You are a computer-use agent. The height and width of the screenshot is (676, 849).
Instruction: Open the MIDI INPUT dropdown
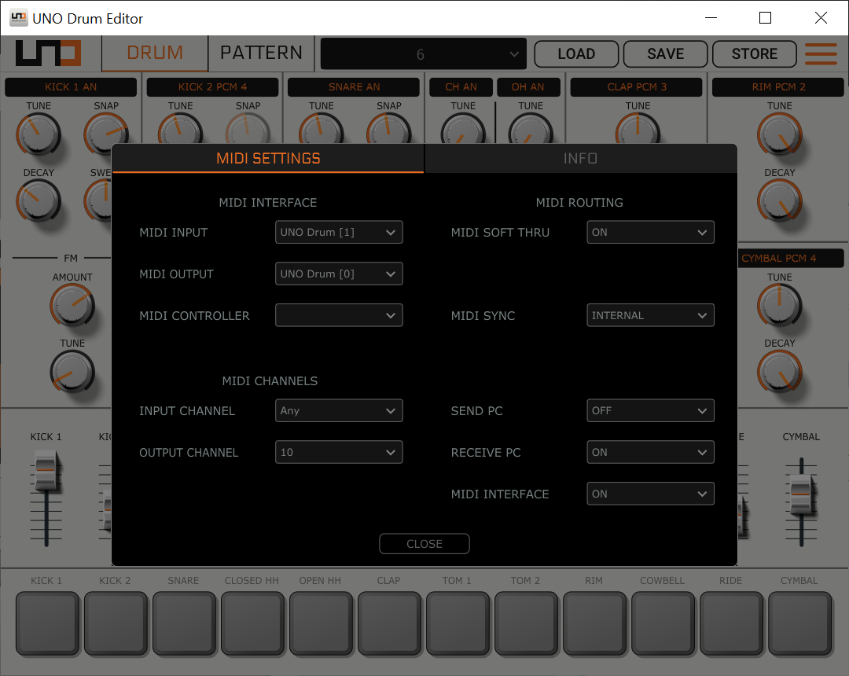click(x=339, y=232)
